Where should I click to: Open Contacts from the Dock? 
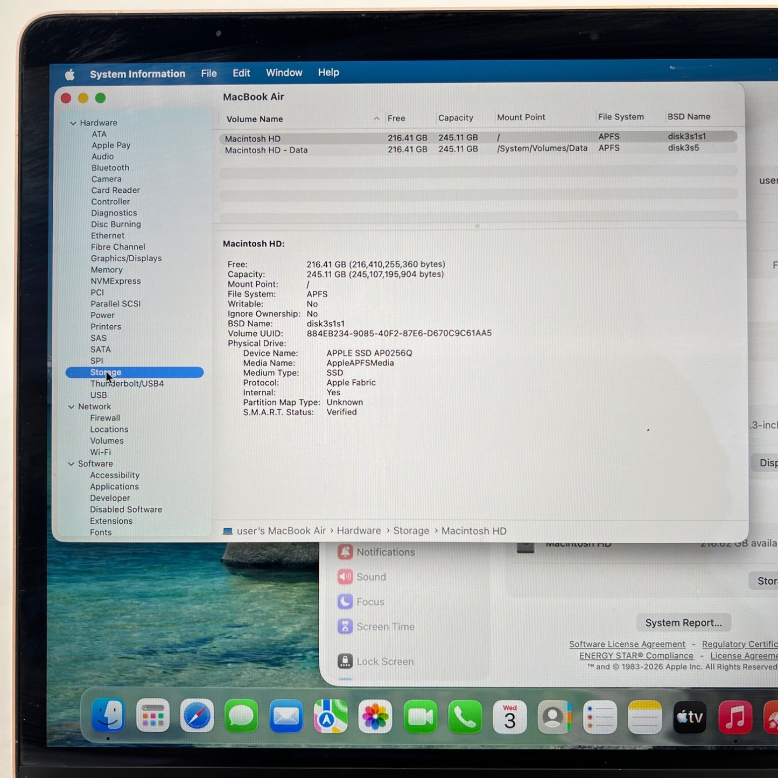pos(555,717)
